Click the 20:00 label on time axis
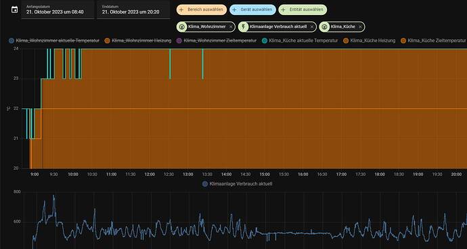This screenshot has height=249, width=467. (457, 175)
